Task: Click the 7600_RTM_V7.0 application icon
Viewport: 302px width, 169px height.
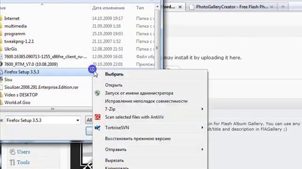Action: [x=1, y=64]
